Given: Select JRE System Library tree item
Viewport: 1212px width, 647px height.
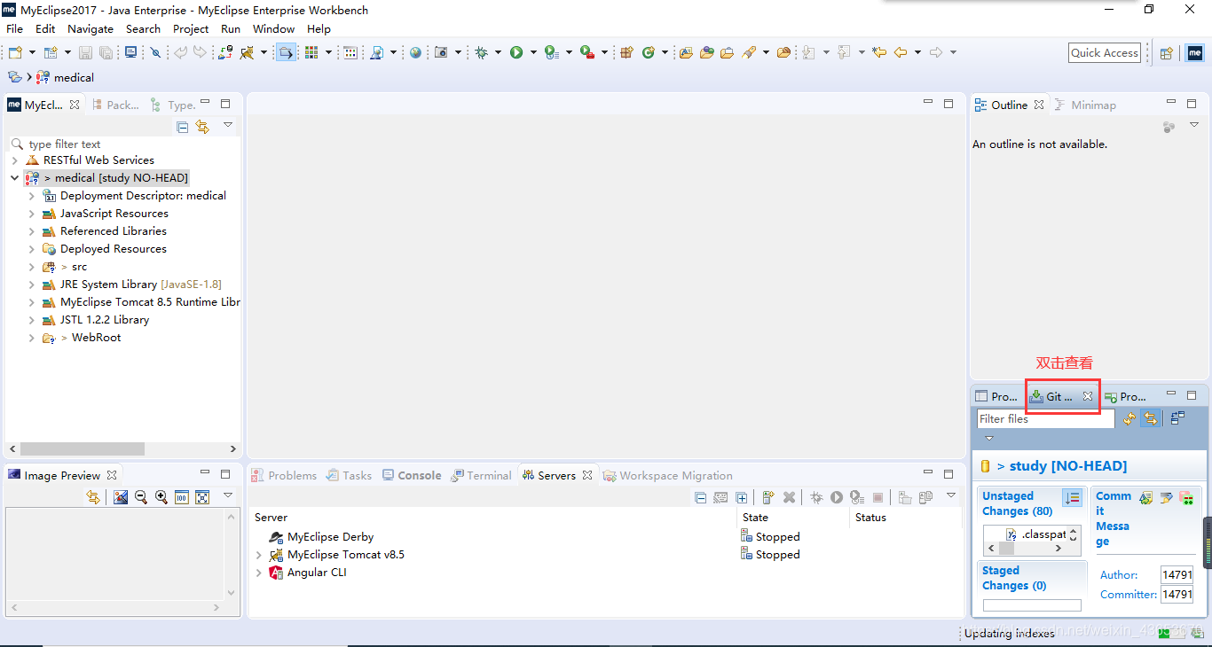Looking at the screenshot, I should [131, 285].
